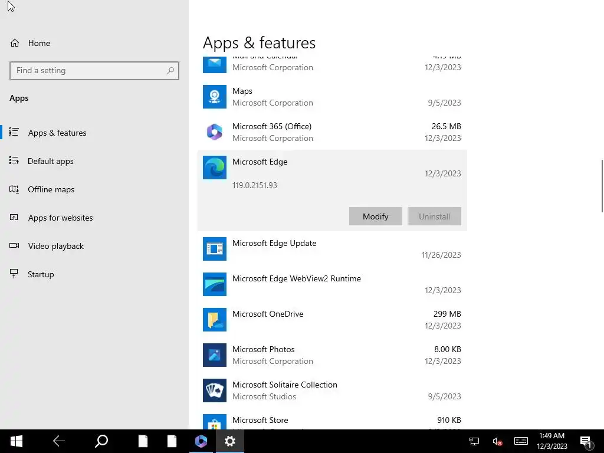This screenshot has width=604, height=453.
Task: Click the Microsoft Solitaire Collection icon
Action: coord(215,390)
